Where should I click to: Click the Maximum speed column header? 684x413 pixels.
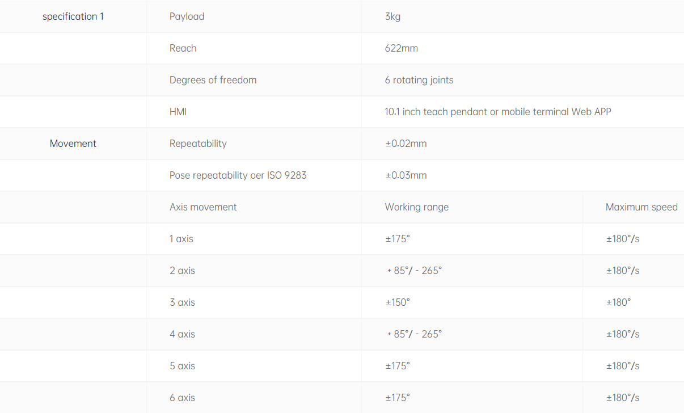pos(641,207)
